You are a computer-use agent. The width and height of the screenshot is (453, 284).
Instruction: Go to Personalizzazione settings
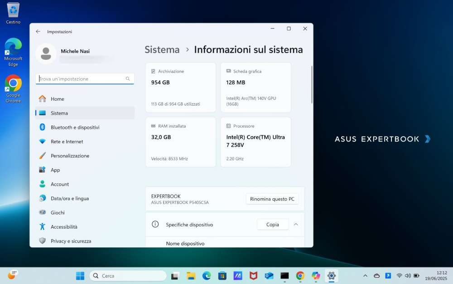coord(70,156)
